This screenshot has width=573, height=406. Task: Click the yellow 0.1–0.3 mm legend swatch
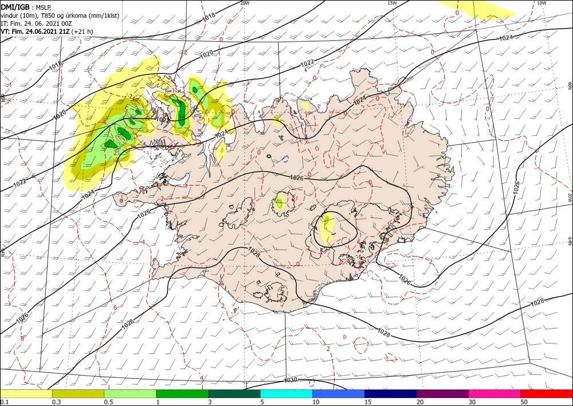pyautogui.click(x=26, y=393)
